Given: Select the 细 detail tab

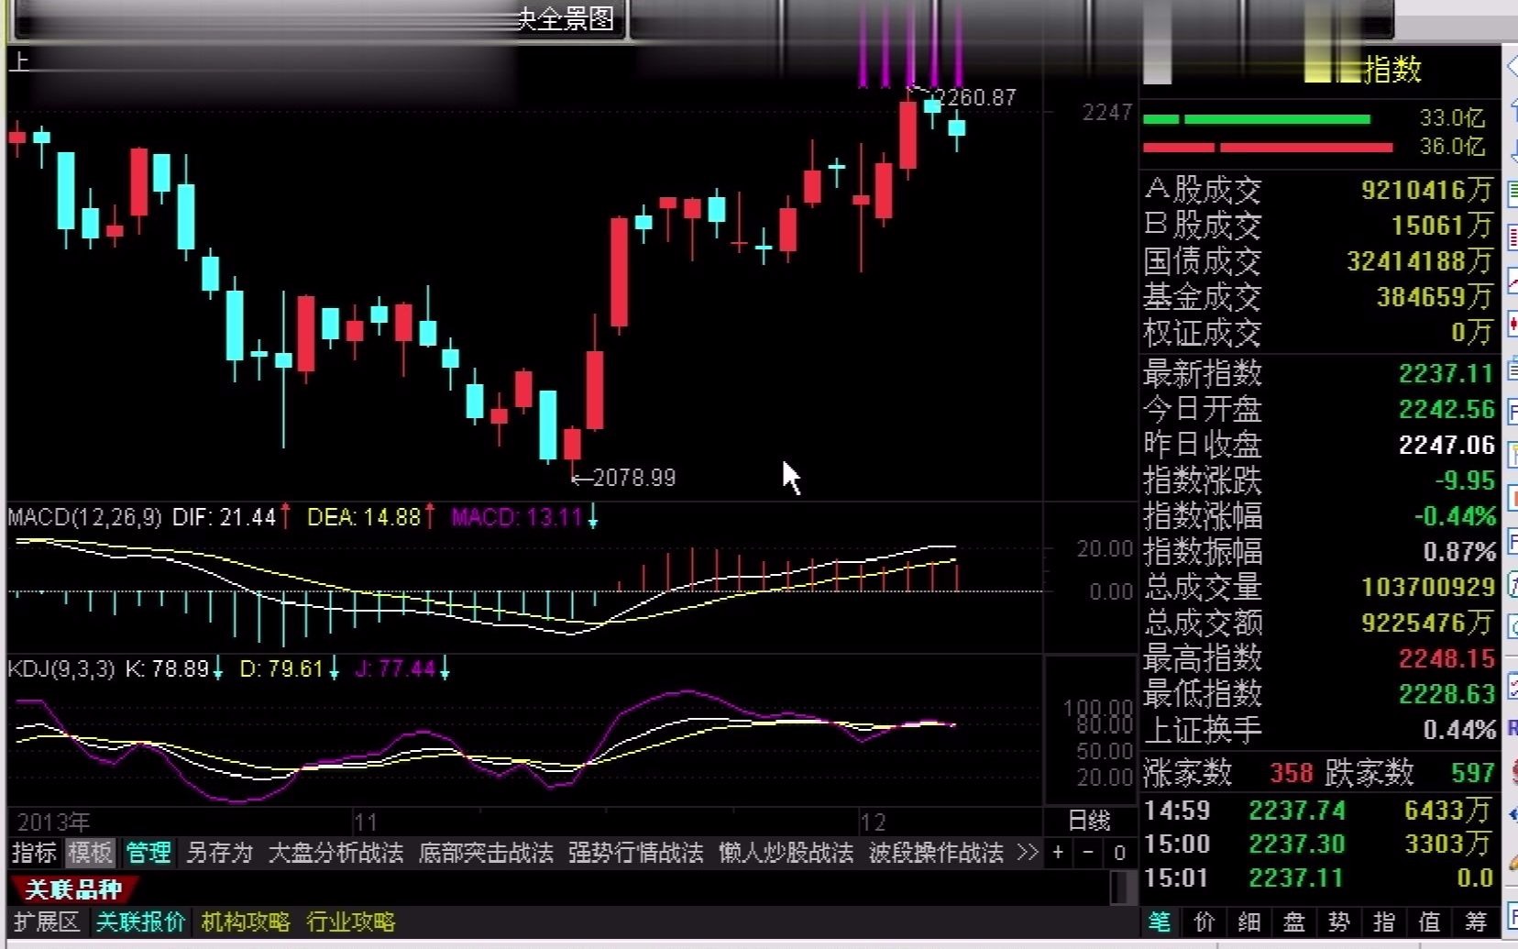Looking at the screenshot, I should point(1249,921).
